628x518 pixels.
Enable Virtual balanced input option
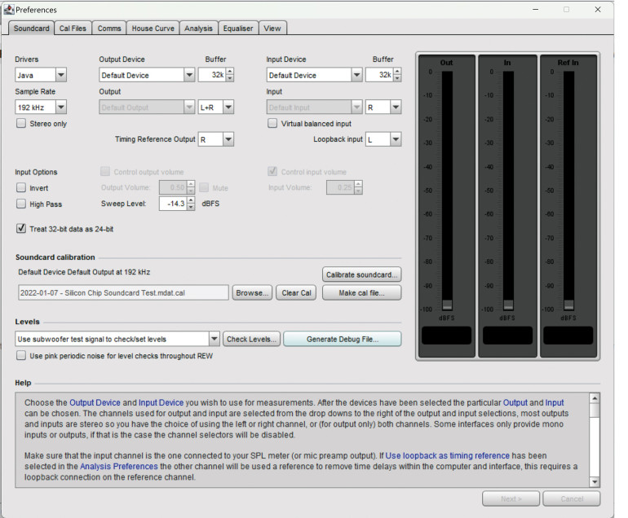[273, 124]
